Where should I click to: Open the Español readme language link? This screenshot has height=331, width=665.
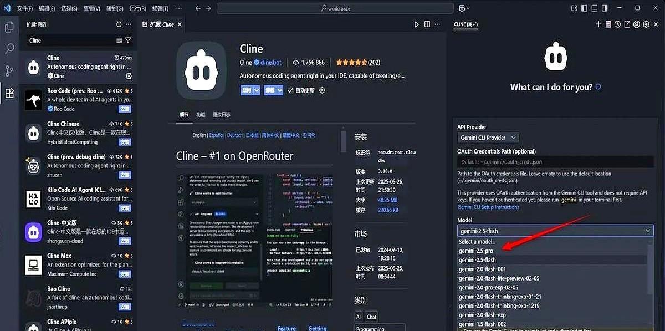(x=216, y=135)
